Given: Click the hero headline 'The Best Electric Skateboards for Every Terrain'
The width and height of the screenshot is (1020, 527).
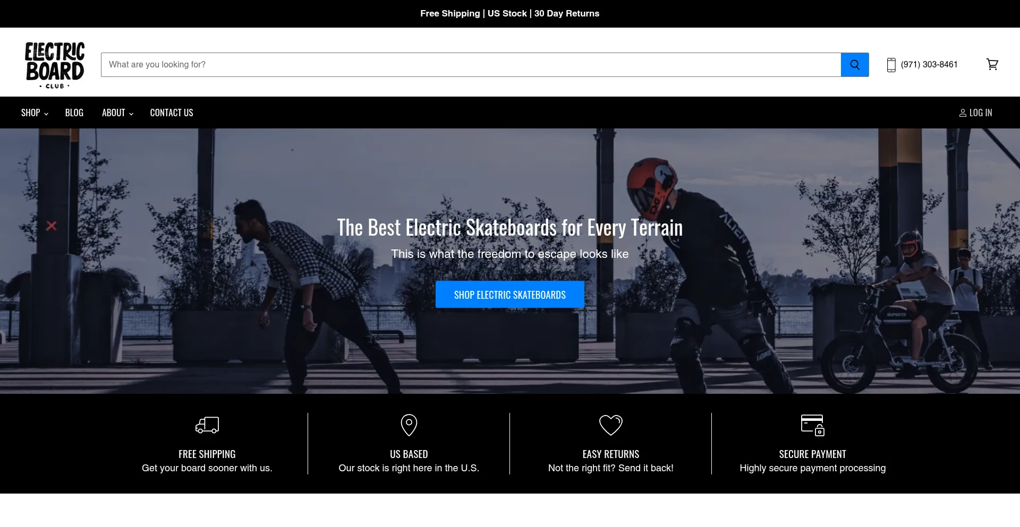Looking at the screenshot, I should pyautogui.click(x=510, y=228).
